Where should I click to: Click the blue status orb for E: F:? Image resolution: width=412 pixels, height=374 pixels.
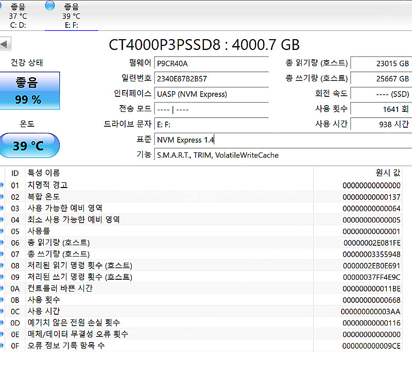(x=50, y=6)
